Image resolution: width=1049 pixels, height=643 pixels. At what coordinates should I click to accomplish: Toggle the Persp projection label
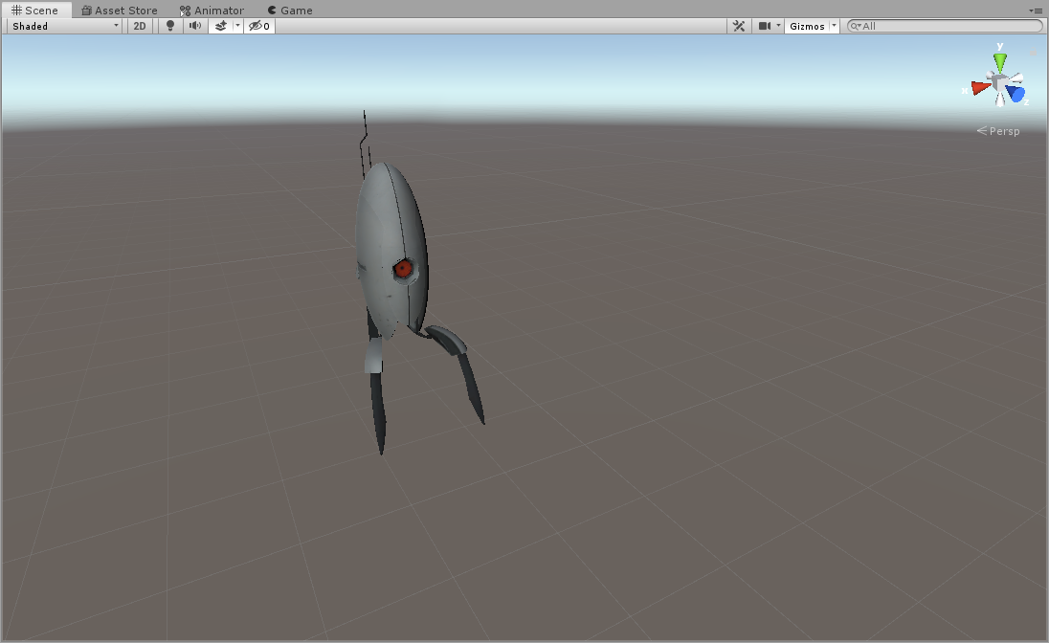[998, 131]
